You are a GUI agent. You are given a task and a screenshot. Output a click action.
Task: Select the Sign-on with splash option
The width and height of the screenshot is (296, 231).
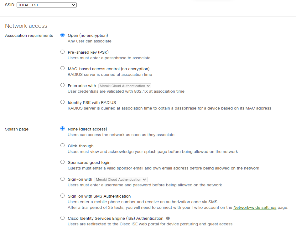coord(62,179)
